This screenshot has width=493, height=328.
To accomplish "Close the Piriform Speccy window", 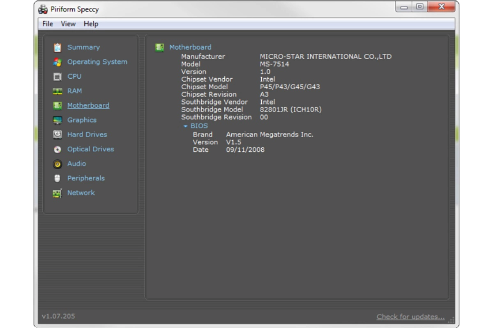I will tap(442, 7).
